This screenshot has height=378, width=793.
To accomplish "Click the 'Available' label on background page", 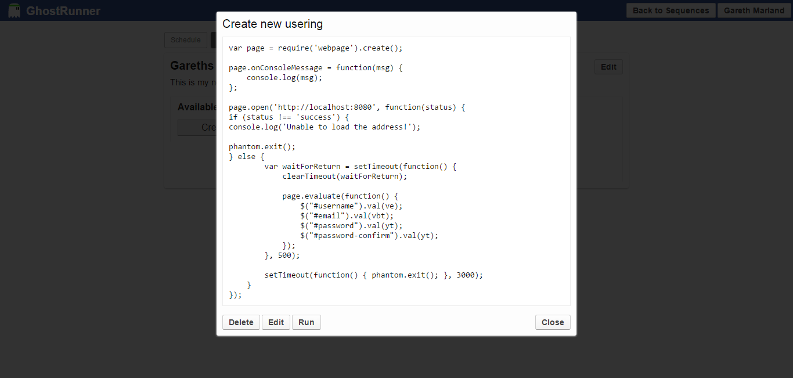I will click(197, 107).
